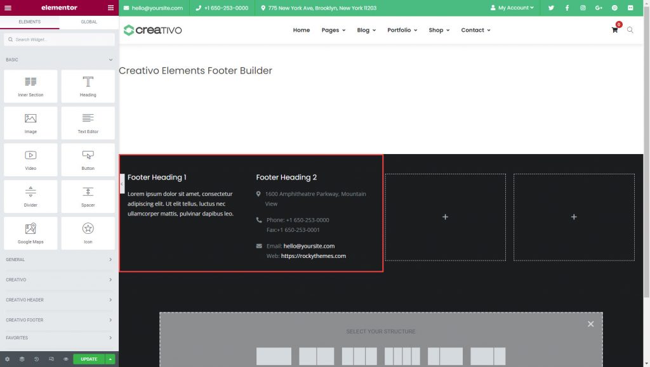
Task: Add the Inner Section widget
Action: 30,86
